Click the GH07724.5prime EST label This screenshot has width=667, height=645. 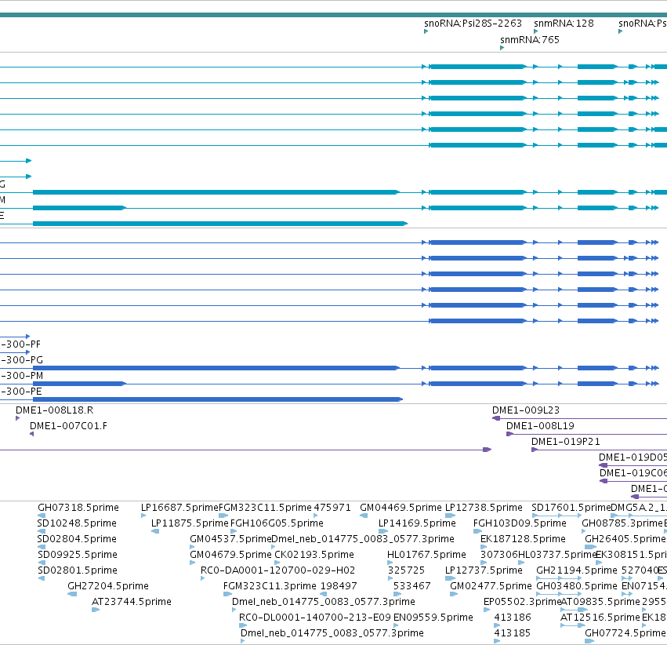(625, 634)
